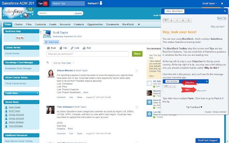229x143 pixels.
Task: Click person icon beside Dave Cowel
Action: coord(6,107)
